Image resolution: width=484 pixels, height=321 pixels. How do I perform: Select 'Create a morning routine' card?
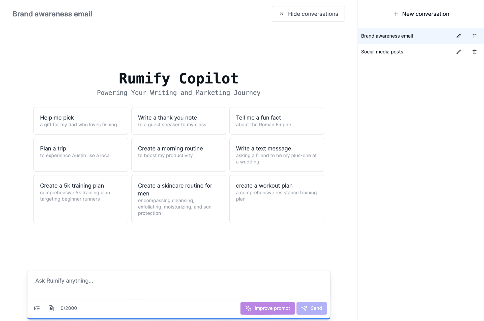pyautogui.click(x=179, y=155)
